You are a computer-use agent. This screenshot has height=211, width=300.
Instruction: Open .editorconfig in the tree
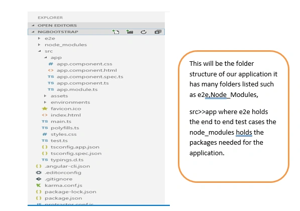pyautogui.click(x=63, y=172)
